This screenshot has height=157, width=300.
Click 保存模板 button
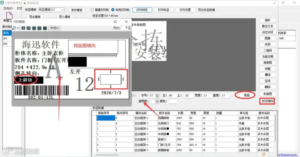point(77,10)
